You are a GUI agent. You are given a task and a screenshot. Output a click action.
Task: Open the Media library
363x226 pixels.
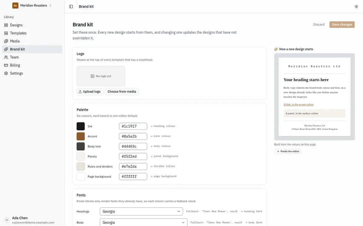(x=32, y=41)
